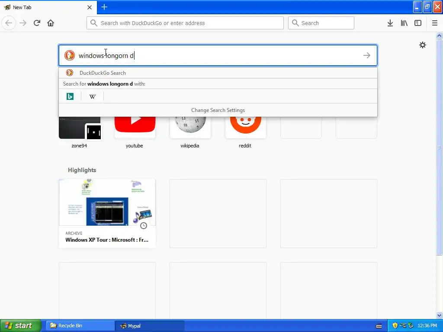
Task: Focus the address bar
Action: coord(185,23)
